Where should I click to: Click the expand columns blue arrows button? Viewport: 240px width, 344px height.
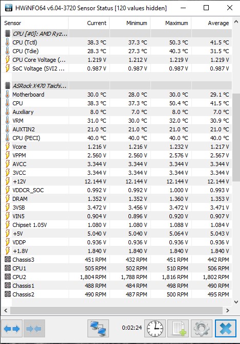tap(12, 329)
